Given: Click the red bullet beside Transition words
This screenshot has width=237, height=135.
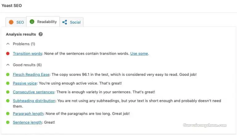Looking at the screenshot, I should pyautogui.click(x=8, y=53).
